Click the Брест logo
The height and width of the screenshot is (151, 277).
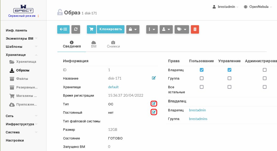[23, 11]
